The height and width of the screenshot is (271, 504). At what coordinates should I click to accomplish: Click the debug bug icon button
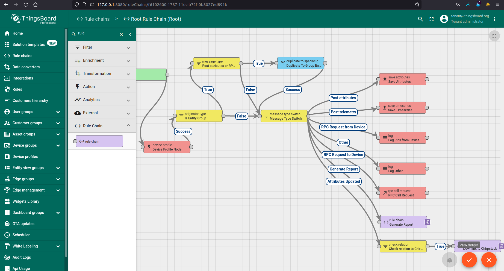450,260
